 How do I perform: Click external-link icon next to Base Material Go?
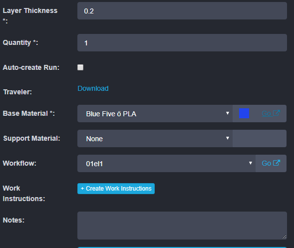(277, 113)
